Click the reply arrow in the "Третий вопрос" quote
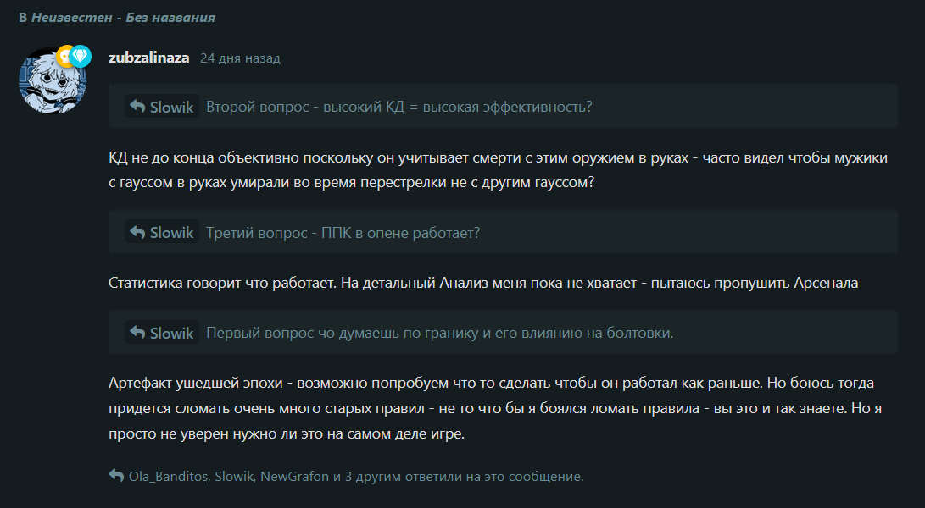This screenshot has width=925, height=508. coord(137,232)
